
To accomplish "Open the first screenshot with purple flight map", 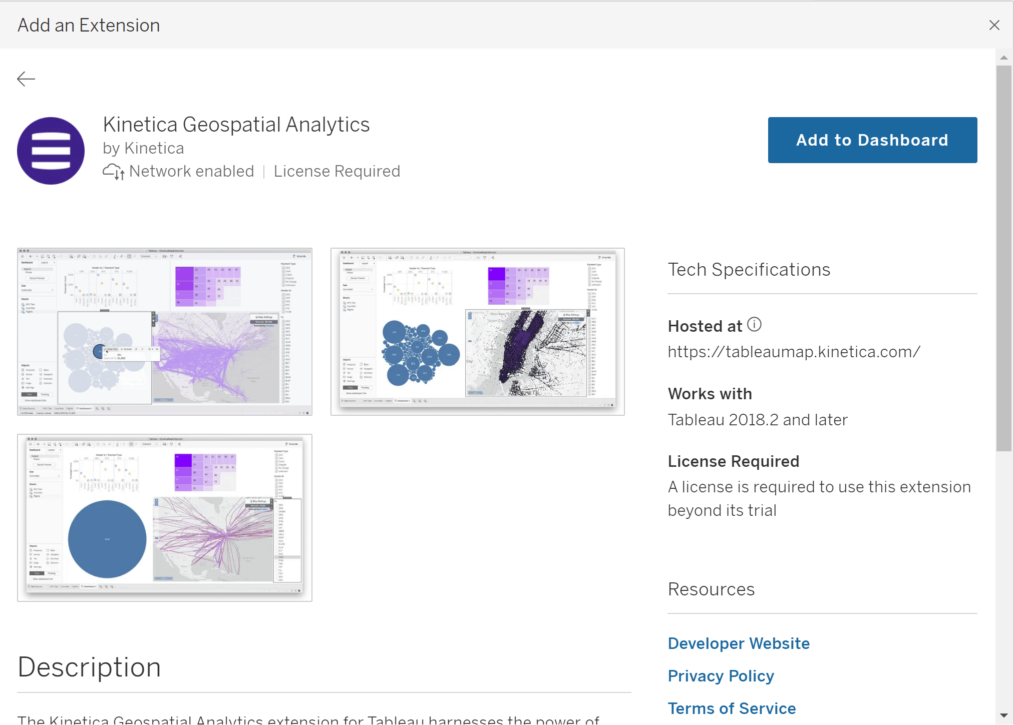I will [x=165, y=331].
